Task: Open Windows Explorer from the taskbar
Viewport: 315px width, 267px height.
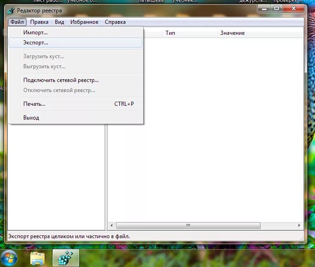Action: pyautogui.click(x=37, y=258)
